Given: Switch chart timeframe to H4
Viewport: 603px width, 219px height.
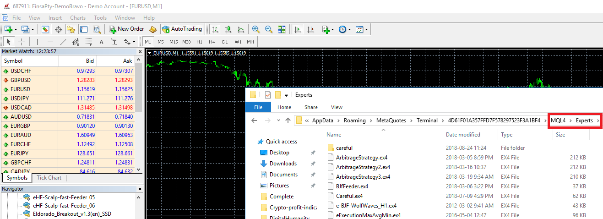Looking at the screenshot, I should tap(212, 42).
